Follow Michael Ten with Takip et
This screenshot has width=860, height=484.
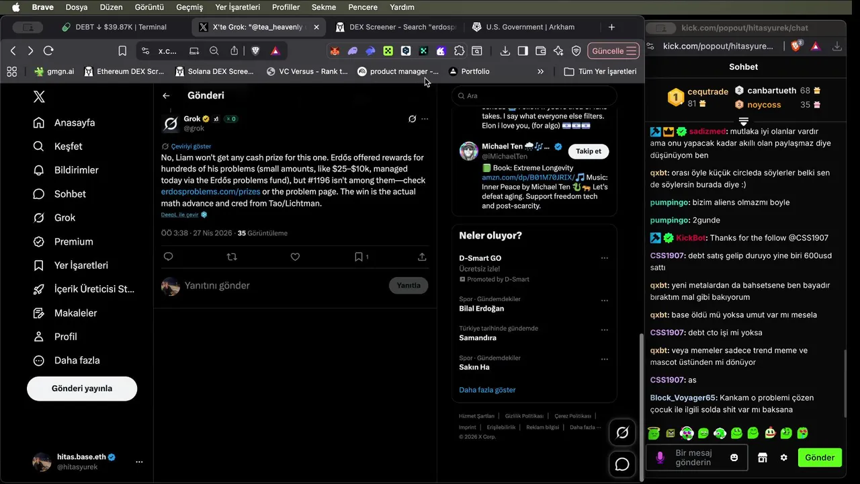pyautogui.click(x=589, y=151)
